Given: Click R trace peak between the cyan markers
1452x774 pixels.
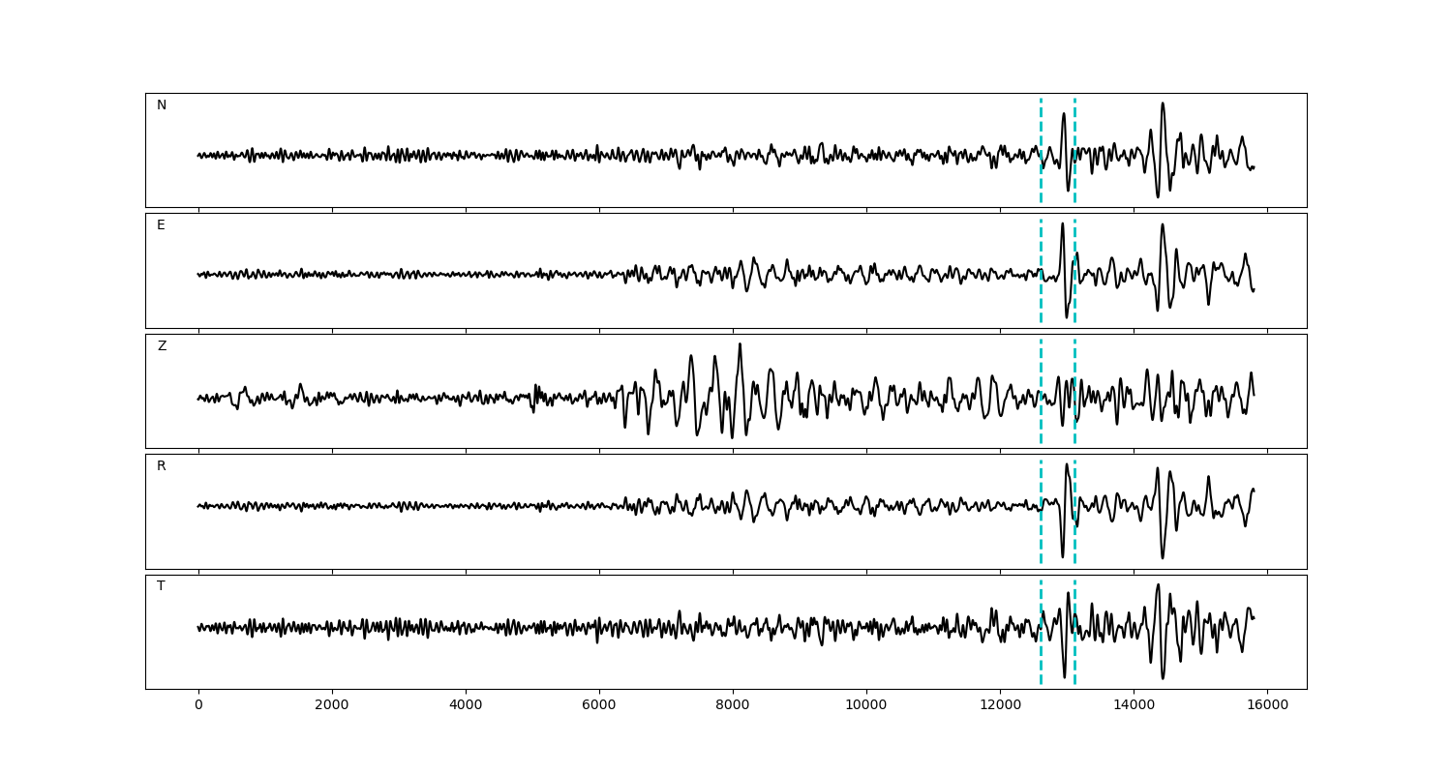Looking at the screenshot, I should (x=1067, y=464).
